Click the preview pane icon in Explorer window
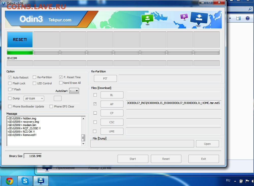 click(238, 18)
